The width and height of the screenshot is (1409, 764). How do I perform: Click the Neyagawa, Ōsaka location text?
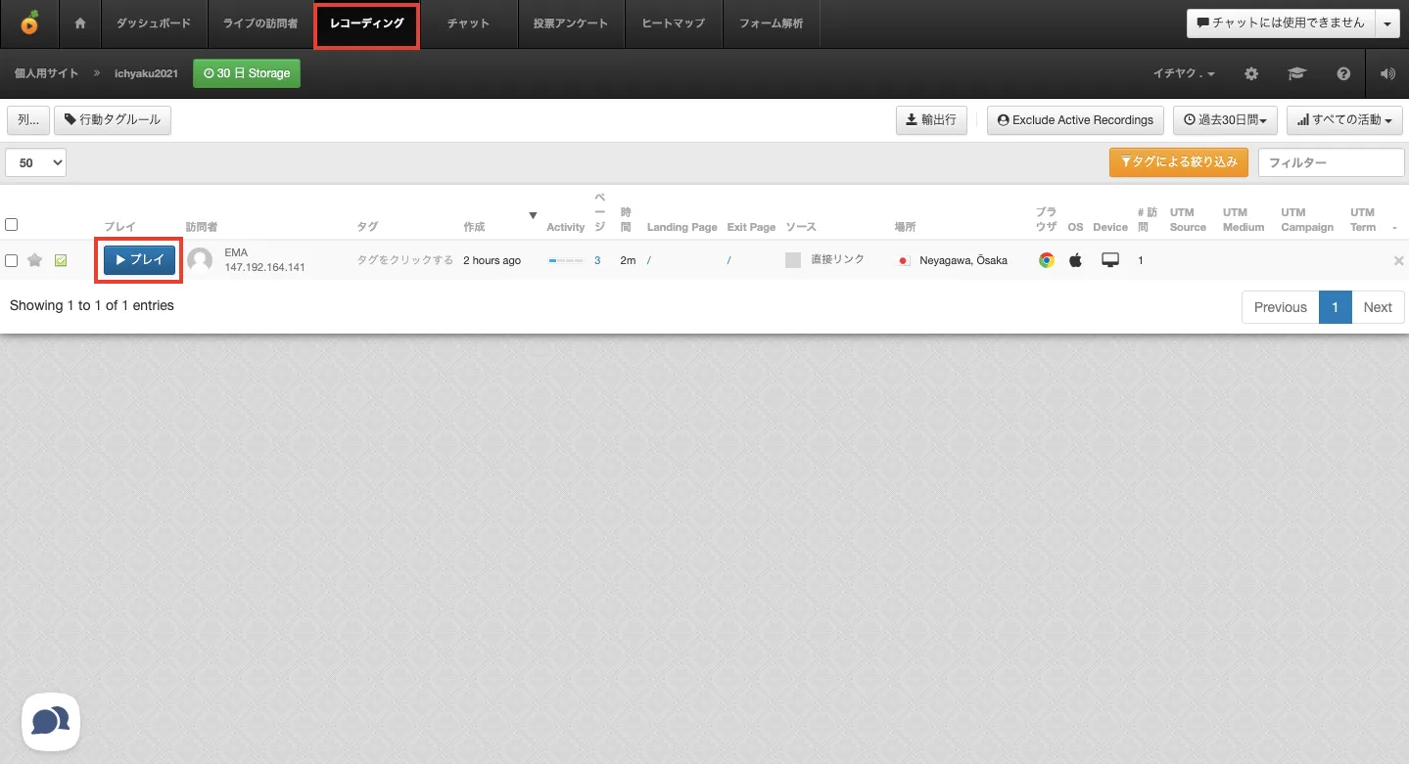coord(963,260)
